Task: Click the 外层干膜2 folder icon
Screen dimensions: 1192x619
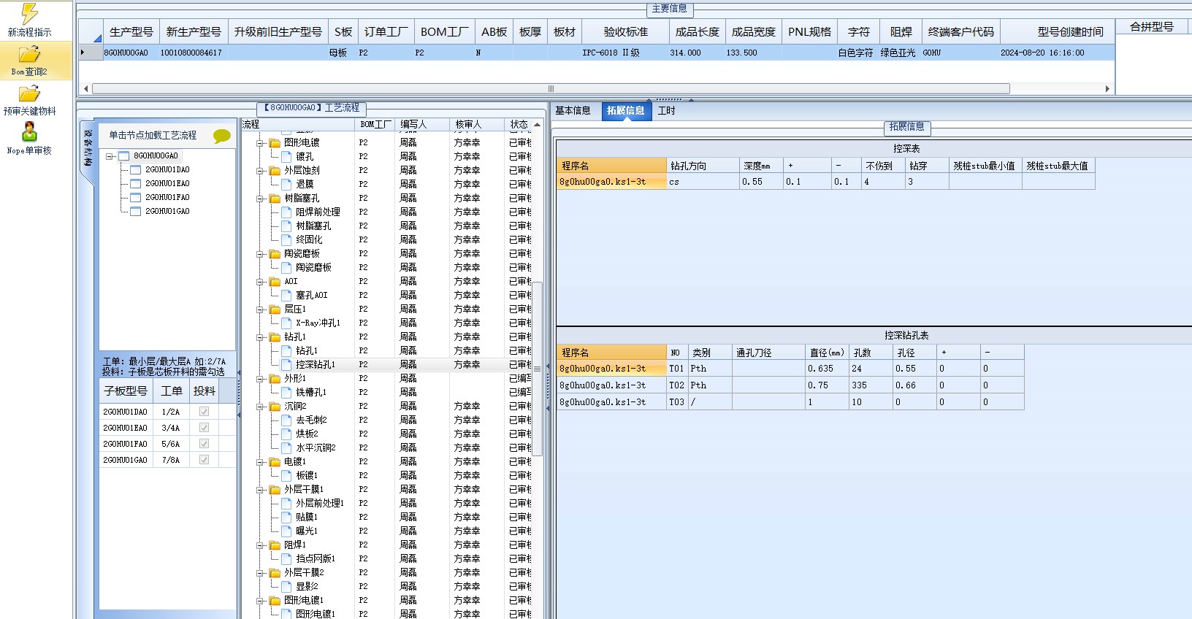Action: 275,573
